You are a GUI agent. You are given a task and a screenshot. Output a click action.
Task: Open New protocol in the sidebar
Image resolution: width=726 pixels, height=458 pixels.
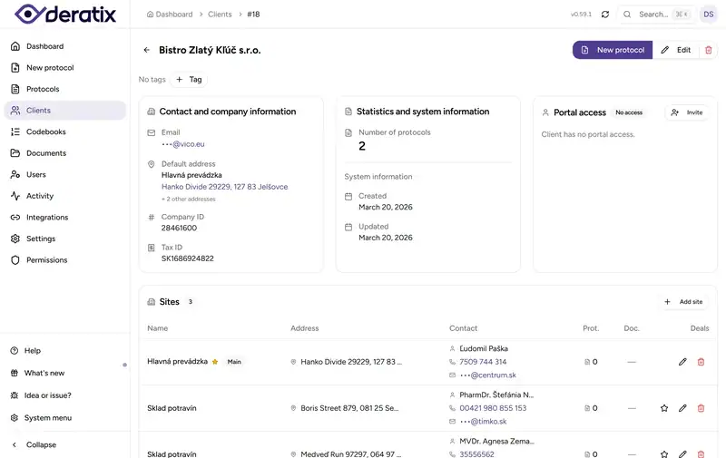(x=64, y=67)
